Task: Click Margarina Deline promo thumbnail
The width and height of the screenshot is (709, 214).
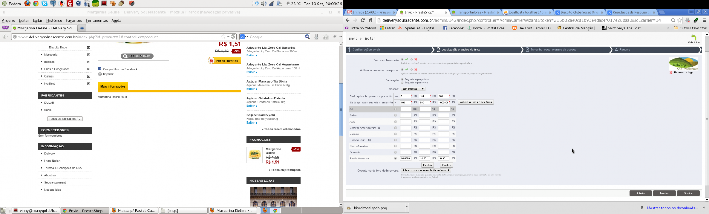Action: (254, 155)
